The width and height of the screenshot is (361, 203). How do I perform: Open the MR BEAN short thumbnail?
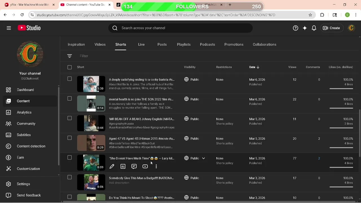pyautogui.click(x=91, y=123)
